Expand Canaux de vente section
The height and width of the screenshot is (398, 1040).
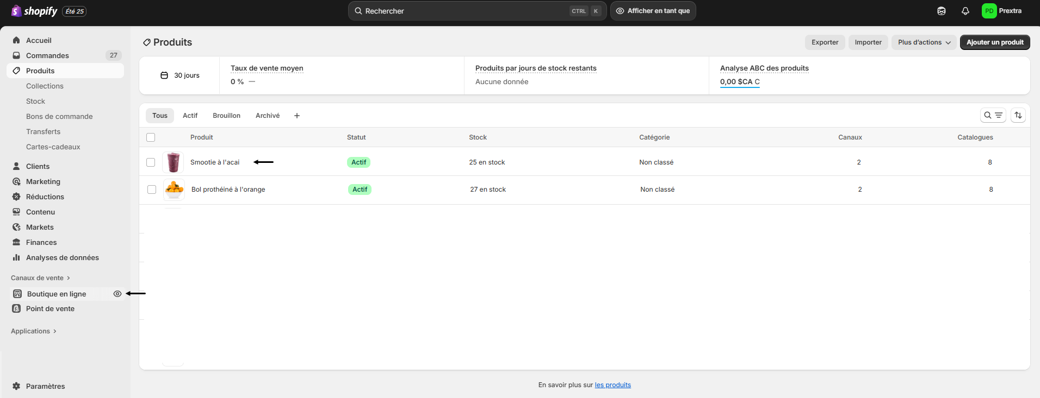(x=40, y=278)
